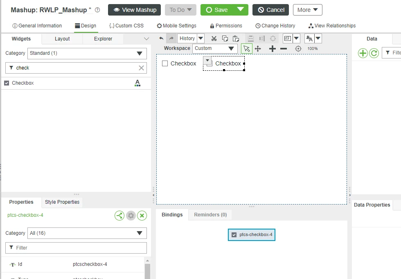
Task: Open the Mobile Settings tab
Action: coord(176,26)
